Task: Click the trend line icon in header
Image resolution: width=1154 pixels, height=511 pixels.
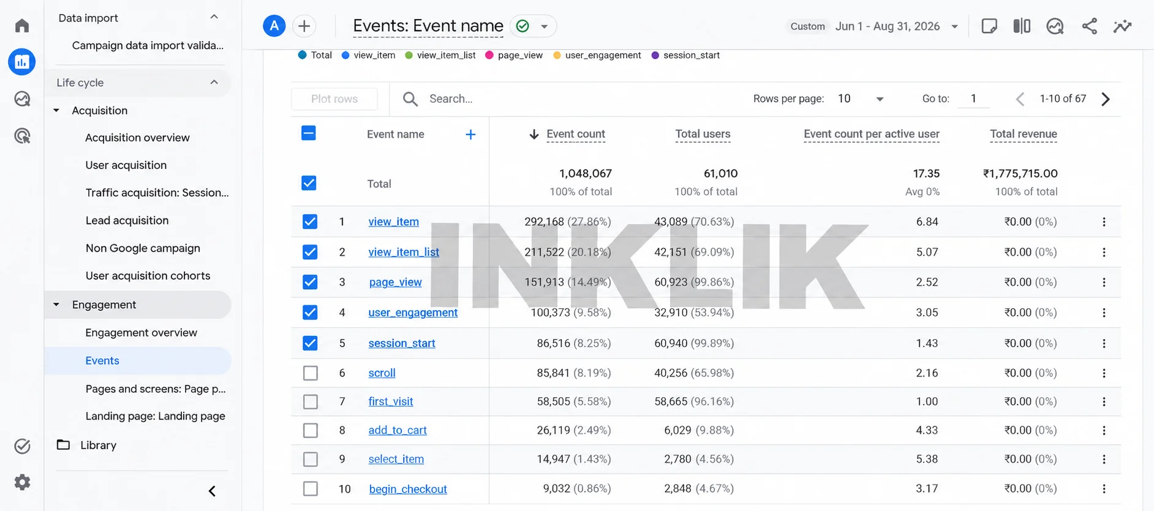Action: 1122,26
